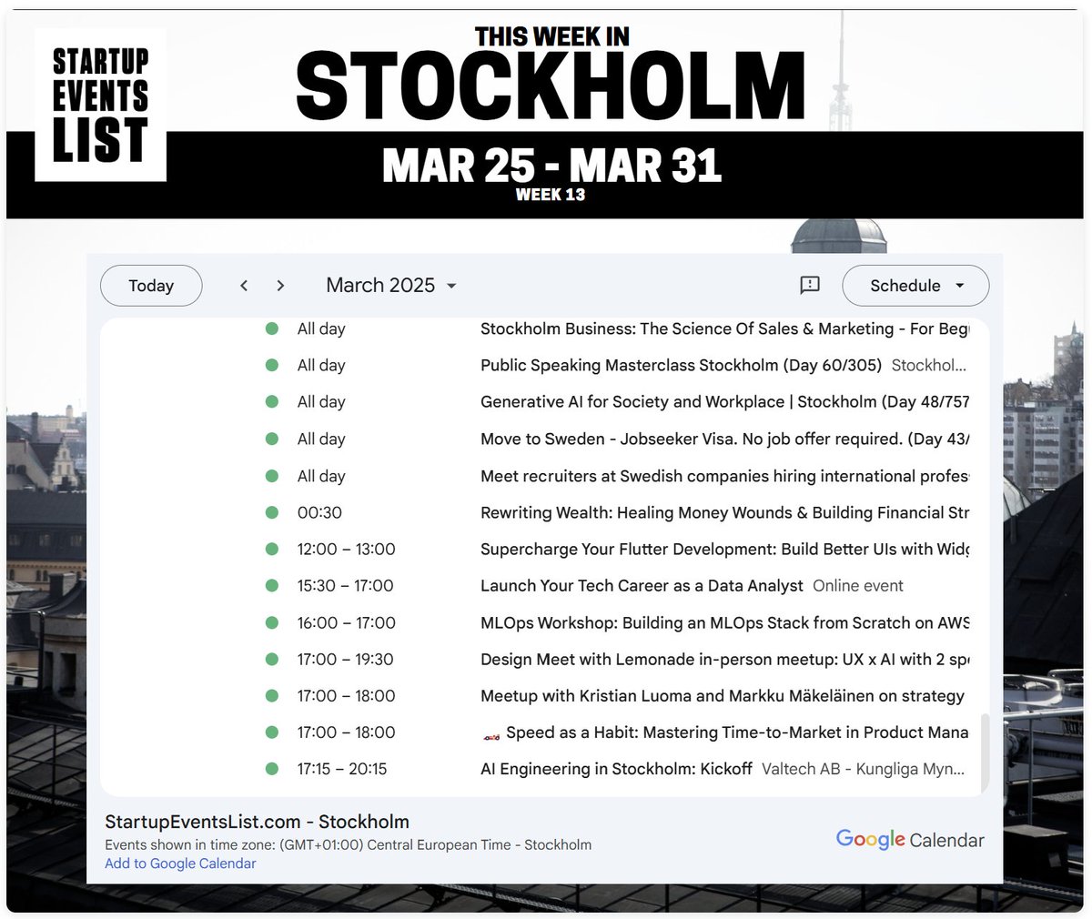
Task: Click the time zone notice text
Action: 348,844
